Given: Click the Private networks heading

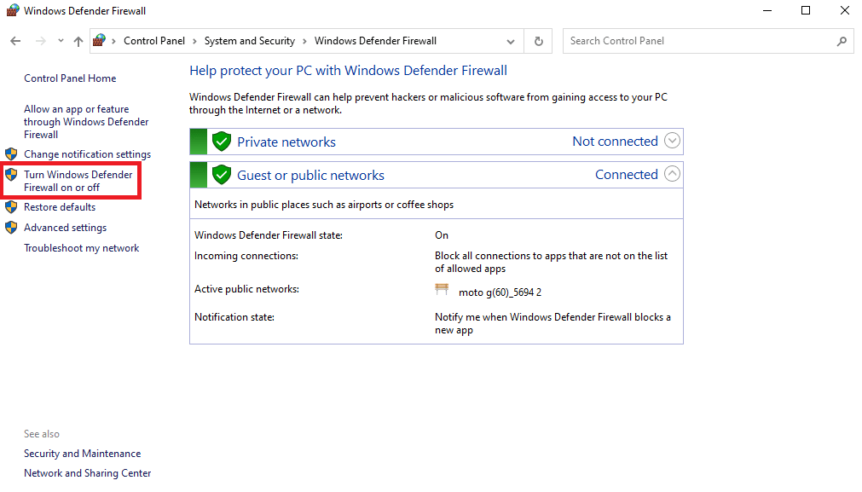Looking at the screenshot, I should click(286, 142).
